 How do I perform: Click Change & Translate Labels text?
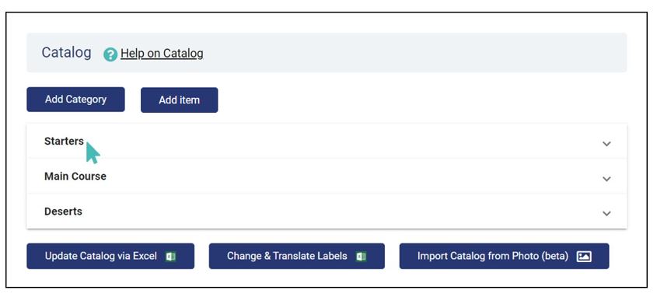(x=287, y=256)
